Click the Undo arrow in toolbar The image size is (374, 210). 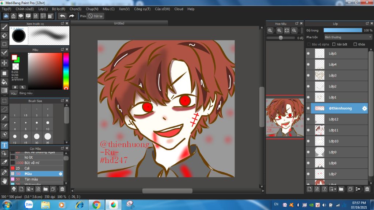click(62, 16)
